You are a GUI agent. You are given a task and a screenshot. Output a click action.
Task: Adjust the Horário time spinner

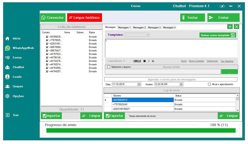(181, 84)
